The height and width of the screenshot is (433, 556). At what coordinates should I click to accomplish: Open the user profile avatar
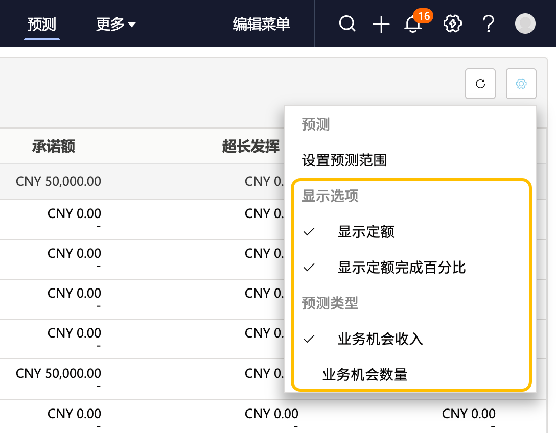[525, 24]
